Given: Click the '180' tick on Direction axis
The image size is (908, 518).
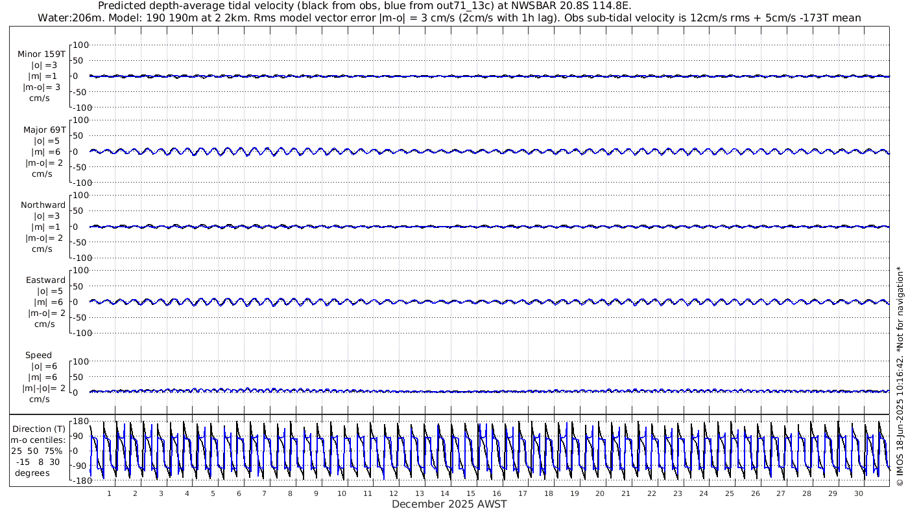Looking at the screenshot, I should click(x=80, y=422).
